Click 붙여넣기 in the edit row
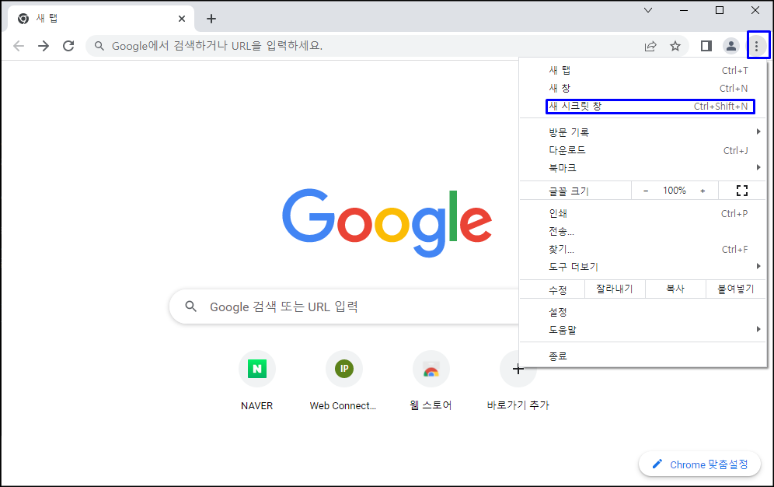 tap(735, 289)
